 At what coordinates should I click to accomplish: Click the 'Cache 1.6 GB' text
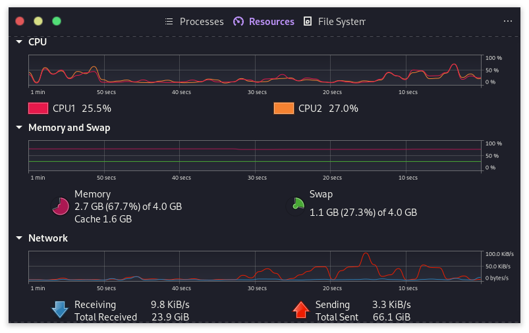click(x=103, y=219)
